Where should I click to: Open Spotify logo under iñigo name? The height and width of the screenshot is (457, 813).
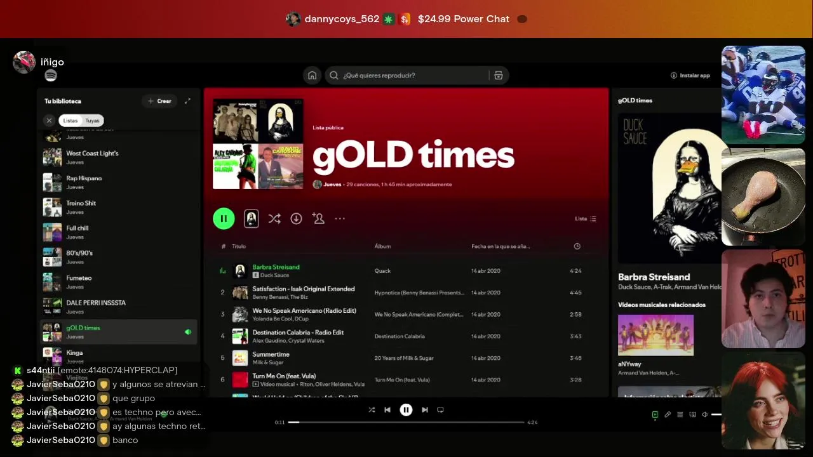click(x=51, y=76)
